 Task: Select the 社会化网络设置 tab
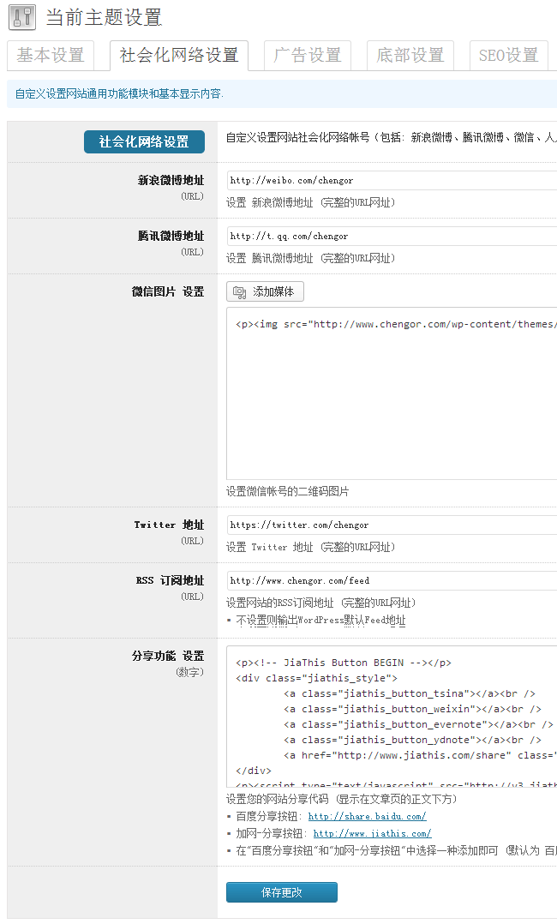click(179, 56)
